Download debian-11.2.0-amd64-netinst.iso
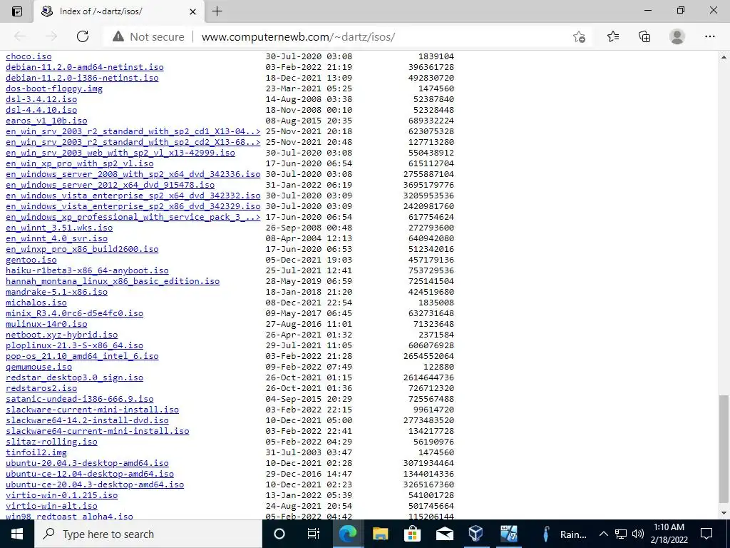This screenshot has width=730, height=548. (84, 67)
